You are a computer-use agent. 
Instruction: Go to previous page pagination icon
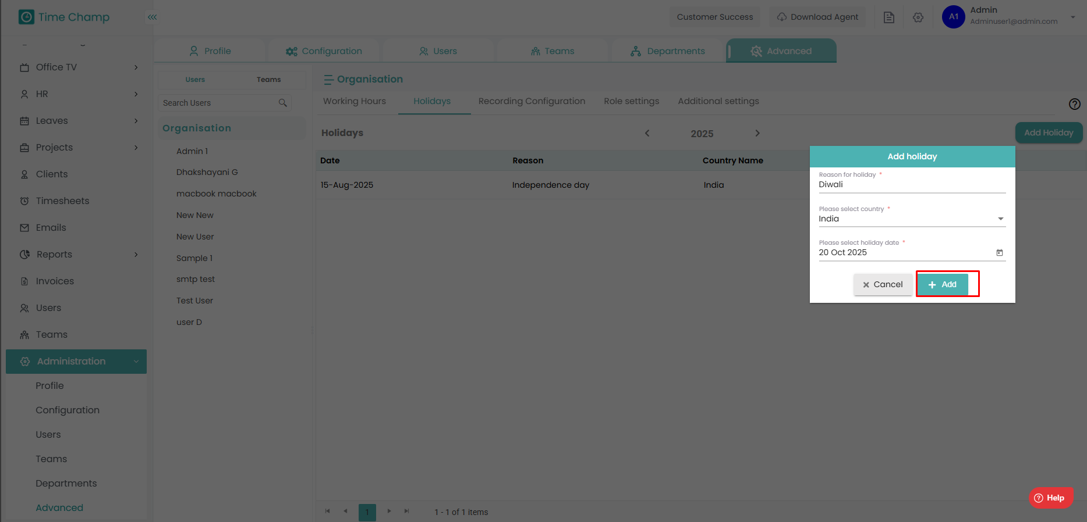[346, 512]
